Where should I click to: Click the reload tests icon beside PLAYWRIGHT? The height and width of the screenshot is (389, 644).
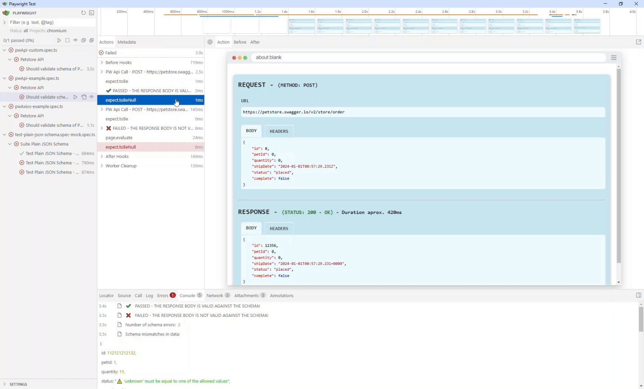(x=83, y=13)
